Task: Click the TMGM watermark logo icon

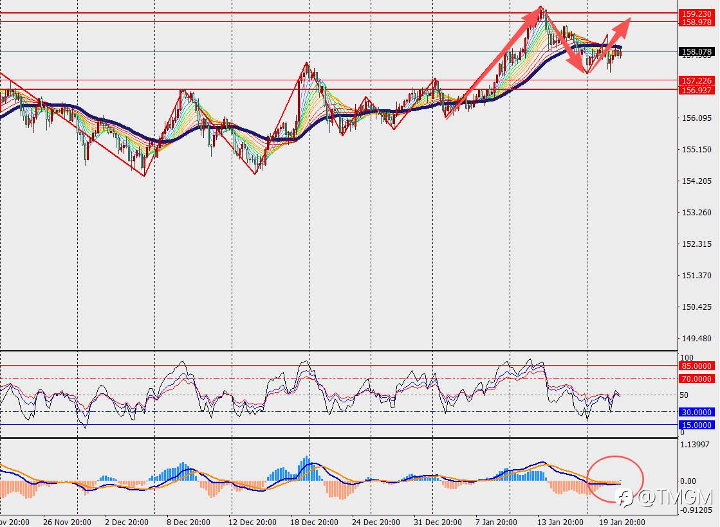Action: 625,497
